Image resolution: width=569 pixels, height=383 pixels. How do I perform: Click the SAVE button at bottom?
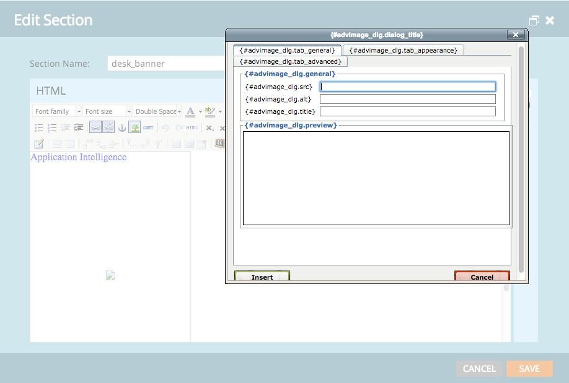[529, 369]
